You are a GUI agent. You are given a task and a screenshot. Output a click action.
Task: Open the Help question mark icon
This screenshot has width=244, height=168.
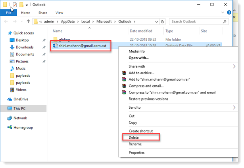pos(229,12)
